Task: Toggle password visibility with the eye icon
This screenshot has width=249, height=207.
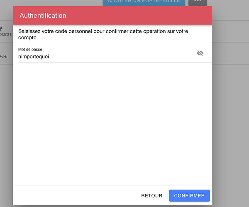Action: click(200, 53)
